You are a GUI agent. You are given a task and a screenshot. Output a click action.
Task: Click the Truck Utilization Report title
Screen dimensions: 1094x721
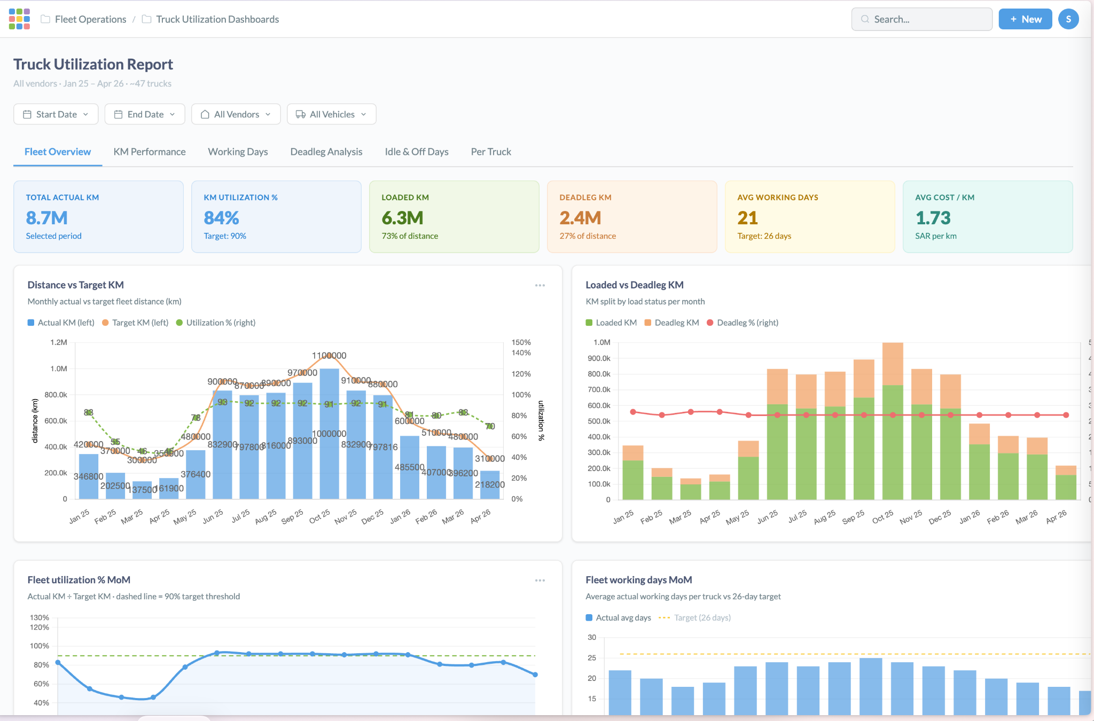click(x=93, y=64)
